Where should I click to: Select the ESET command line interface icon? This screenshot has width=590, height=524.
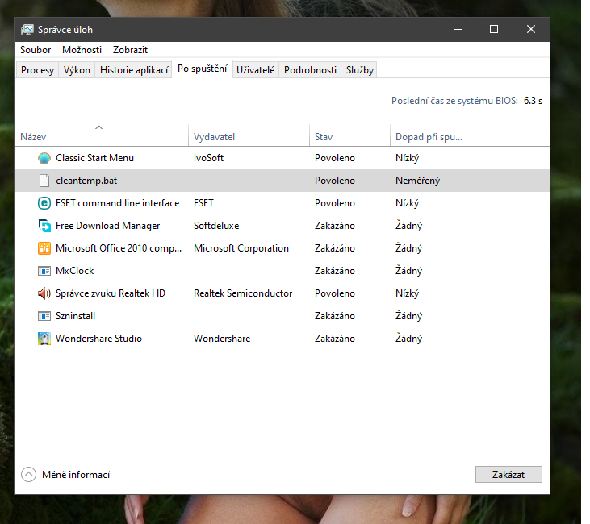(44, 203)
